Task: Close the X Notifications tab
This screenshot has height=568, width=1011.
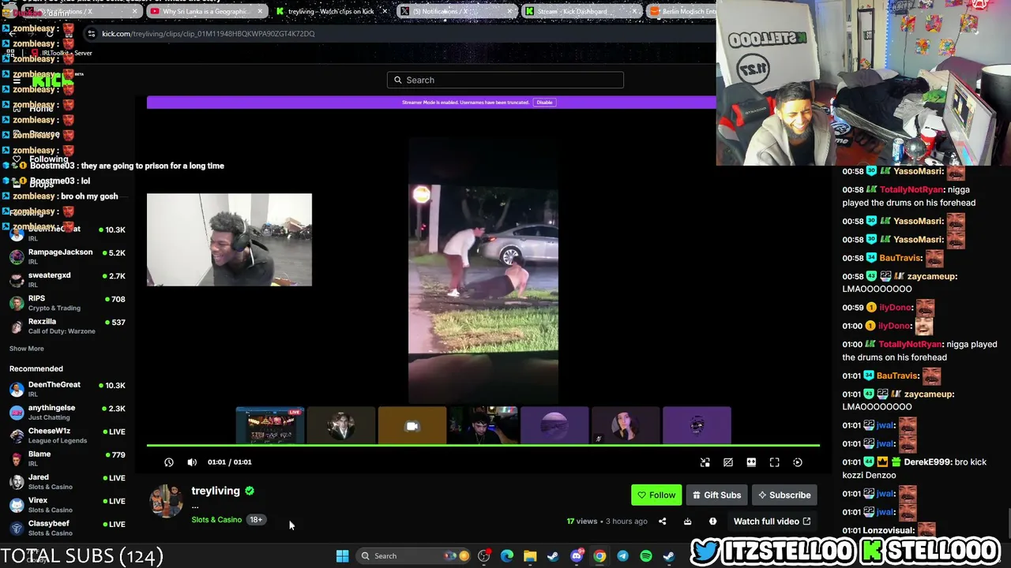Action: (x=510, y=12)
